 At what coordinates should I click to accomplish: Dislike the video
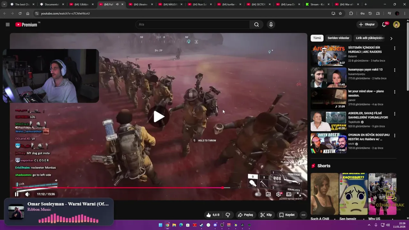228,215
